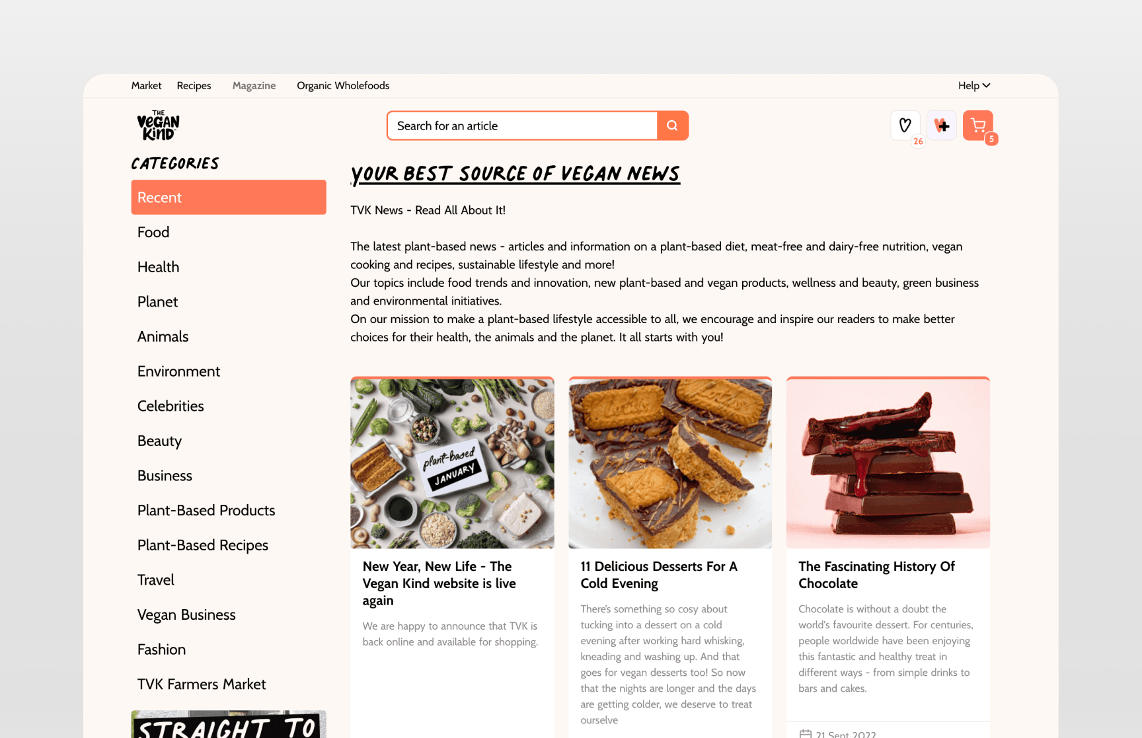Image resolution: width=1142 pixels, height=738 pixels.
Task: Open the plant-based January article thumbnail
Action: pos(452,462)
